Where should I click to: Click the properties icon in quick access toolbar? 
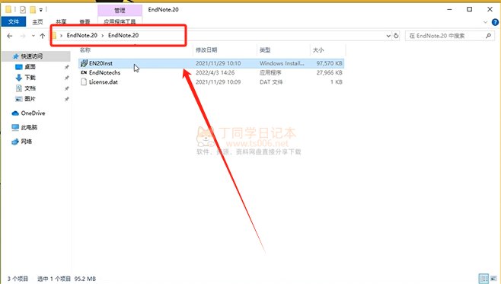coord(22,10)
